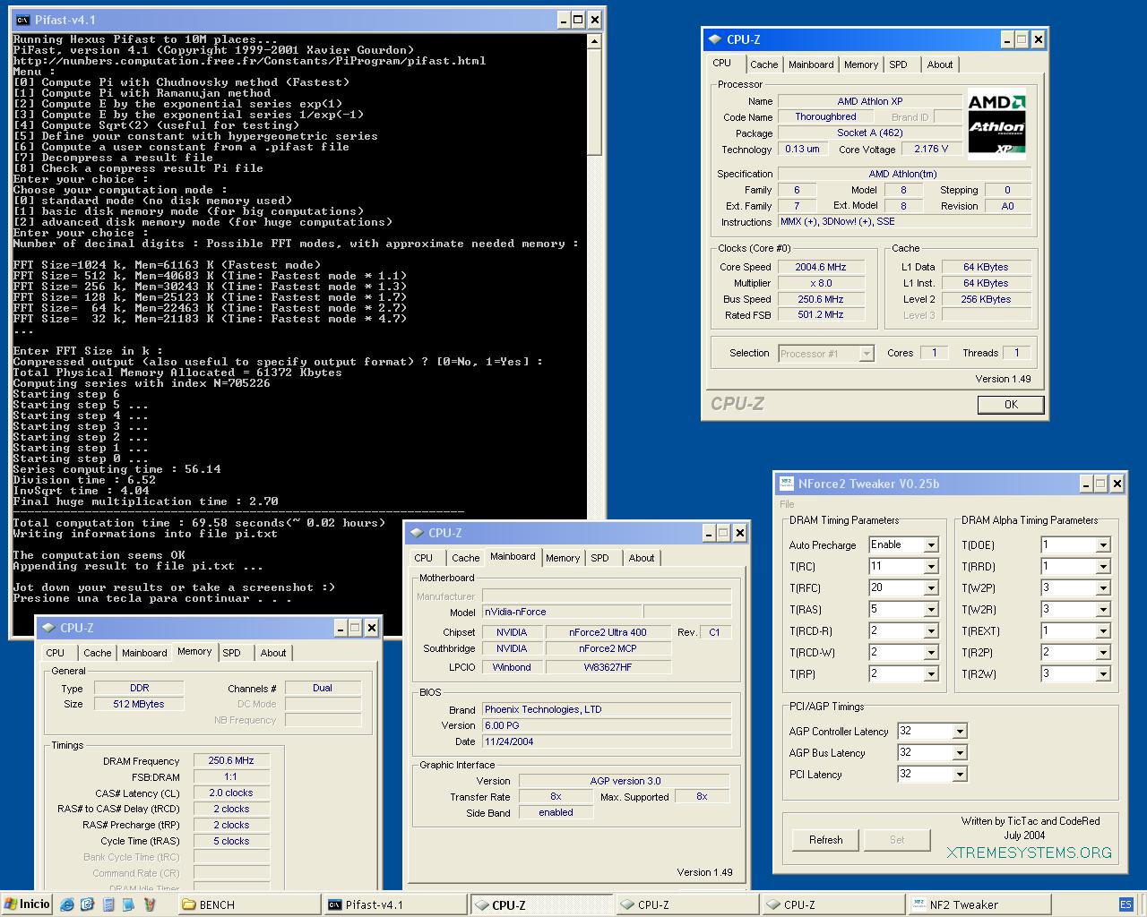
Task: Expand the T(REXT) dropdown
Action: 1103,631
